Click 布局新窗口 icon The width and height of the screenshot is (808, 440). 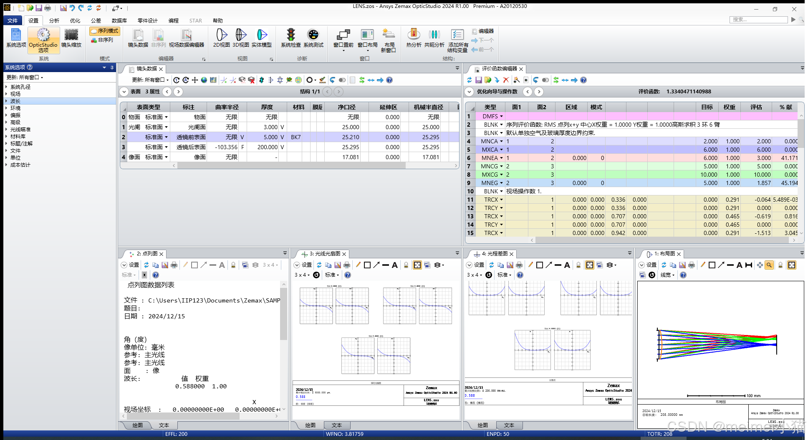pyautogui.click(x=389, y=41)
